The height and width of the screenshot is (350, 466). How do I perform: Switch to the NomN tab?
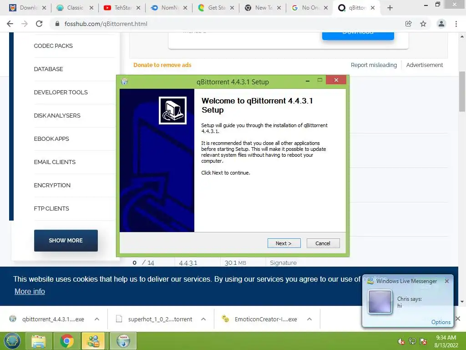(169, 8)
